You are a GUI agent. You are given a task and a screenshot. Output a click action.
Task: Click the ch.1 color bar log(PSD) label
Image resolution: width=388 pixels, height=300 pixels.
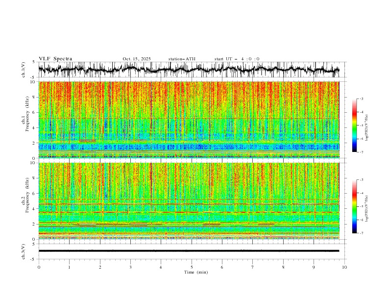click(x=366, y=128)
